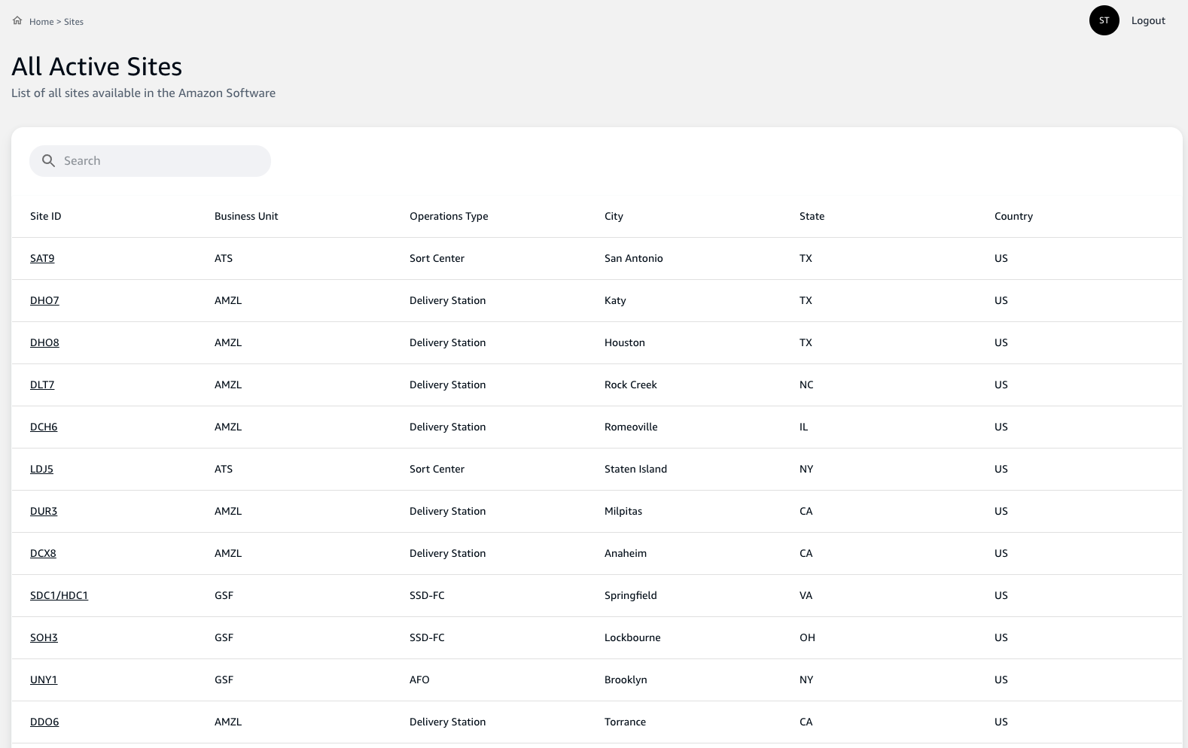Click Operations Type column header
The width and height of the screenshot is (1188, 748).
[449, 216]
